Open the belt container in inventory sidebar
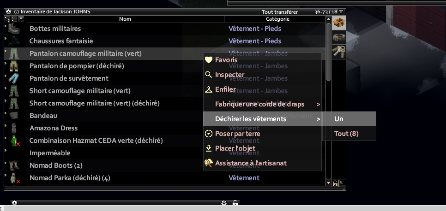Image resolution: width=446 pixels, height=211 pixels. pyautogui.click(x=339, y=37)
